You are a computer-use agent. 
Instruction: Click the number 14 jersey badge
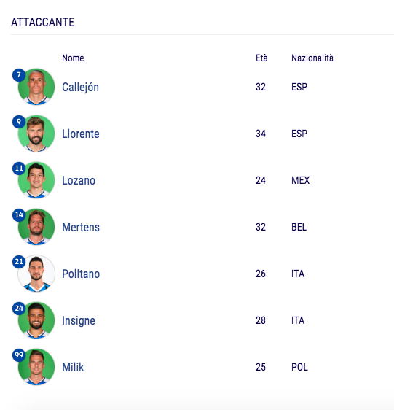(x=19, y=215)
